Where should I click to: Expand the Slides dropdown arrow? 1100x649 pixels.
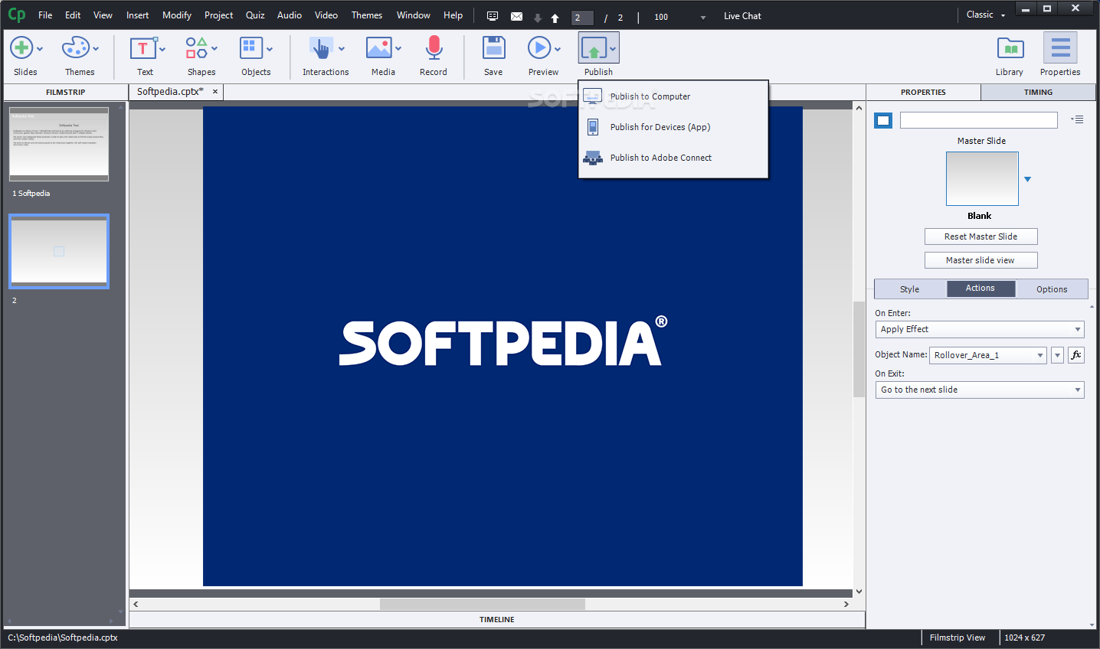click(40, 49)
